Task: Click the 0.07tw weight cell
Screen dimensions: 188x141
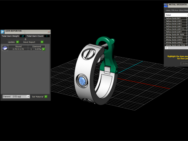Action: click(x=38, y=49)
